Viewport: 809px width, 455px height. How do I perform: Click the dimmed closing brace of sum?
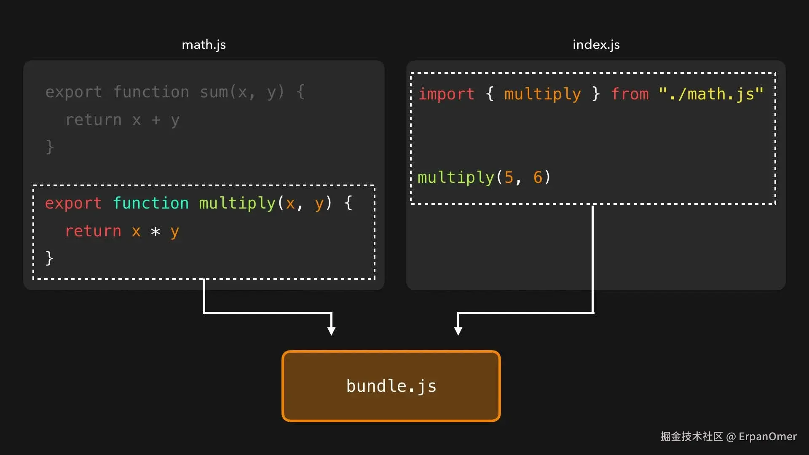(x=49, y=147)
